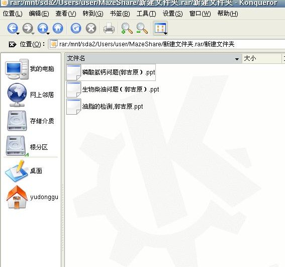This screenshot has height=267, width=285.
Task: Clear the location bar with black arrow icon
Action: click(13, 44)
